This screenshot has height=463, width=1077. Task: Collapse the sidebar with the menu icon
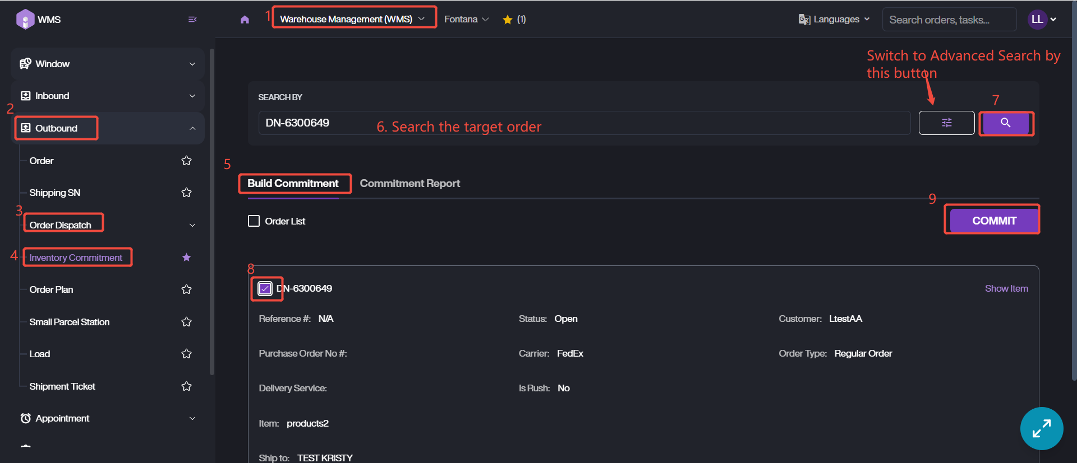pyautogui.click(x=192, y=20)
